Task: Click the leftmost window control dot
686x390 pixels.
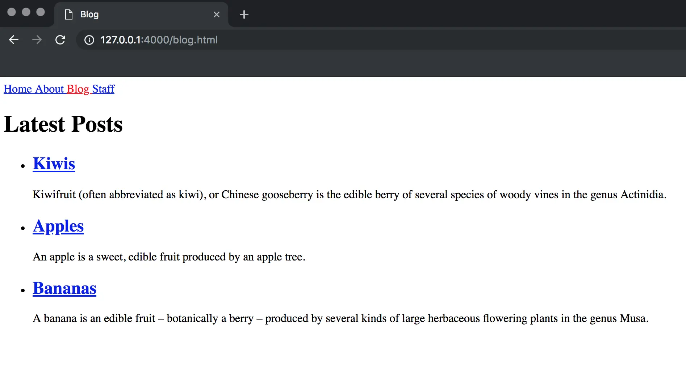Action: coord(12,12)
